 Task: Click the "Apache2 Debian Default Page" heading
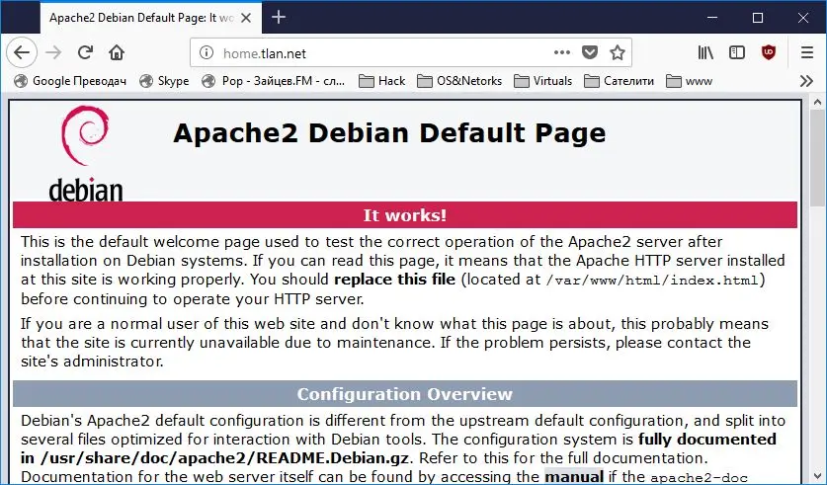click(389, 132)
